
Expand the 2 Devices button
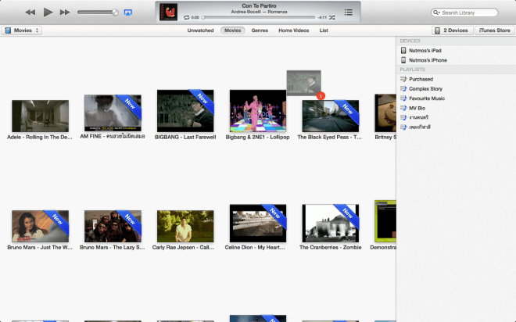(451, 30)
